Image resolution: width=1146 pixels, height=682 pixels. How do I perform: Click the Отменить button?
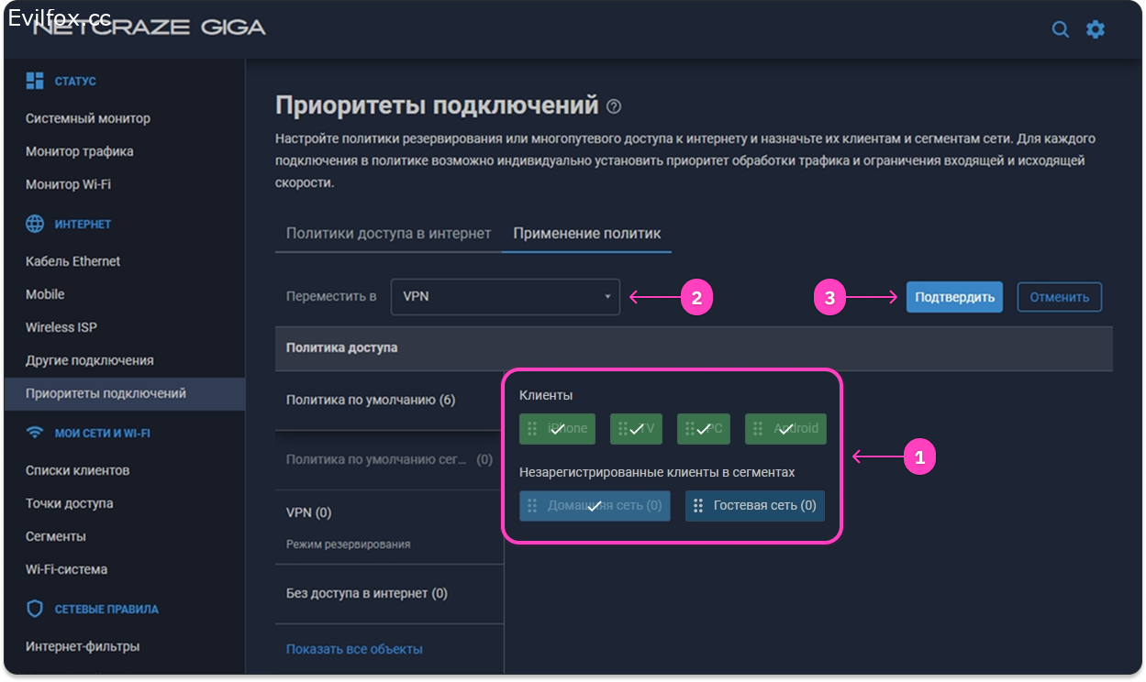(x=1059, y=297)
